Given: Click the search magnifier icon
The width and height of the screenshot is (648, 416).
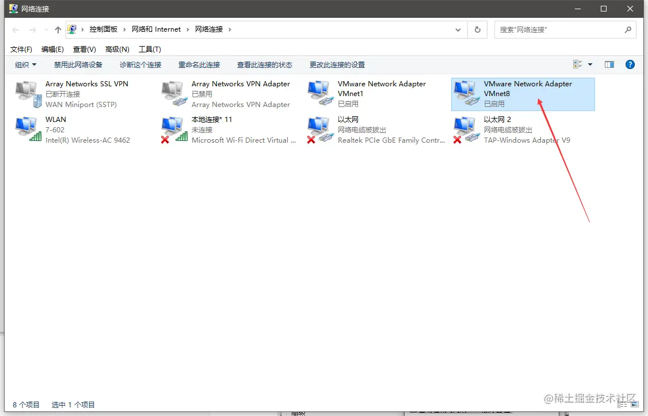Looking at the screenshot, I should [x=628, y=30].
